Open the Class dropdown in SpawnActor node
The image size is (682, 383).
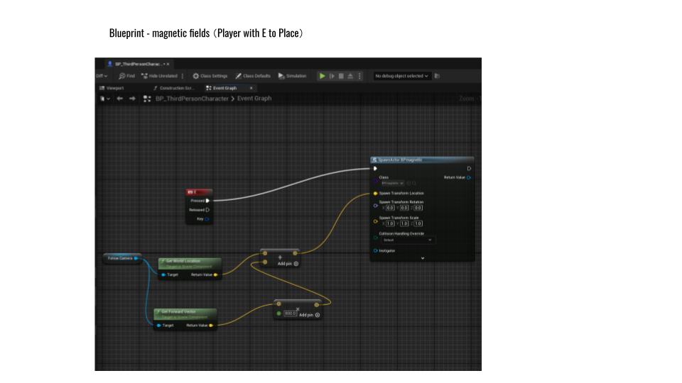[391, 183]
